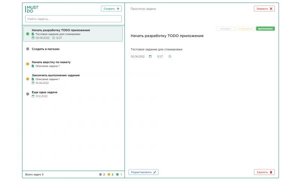
Task: Click the X icon in Закрыть button
Action: [271, 9]
